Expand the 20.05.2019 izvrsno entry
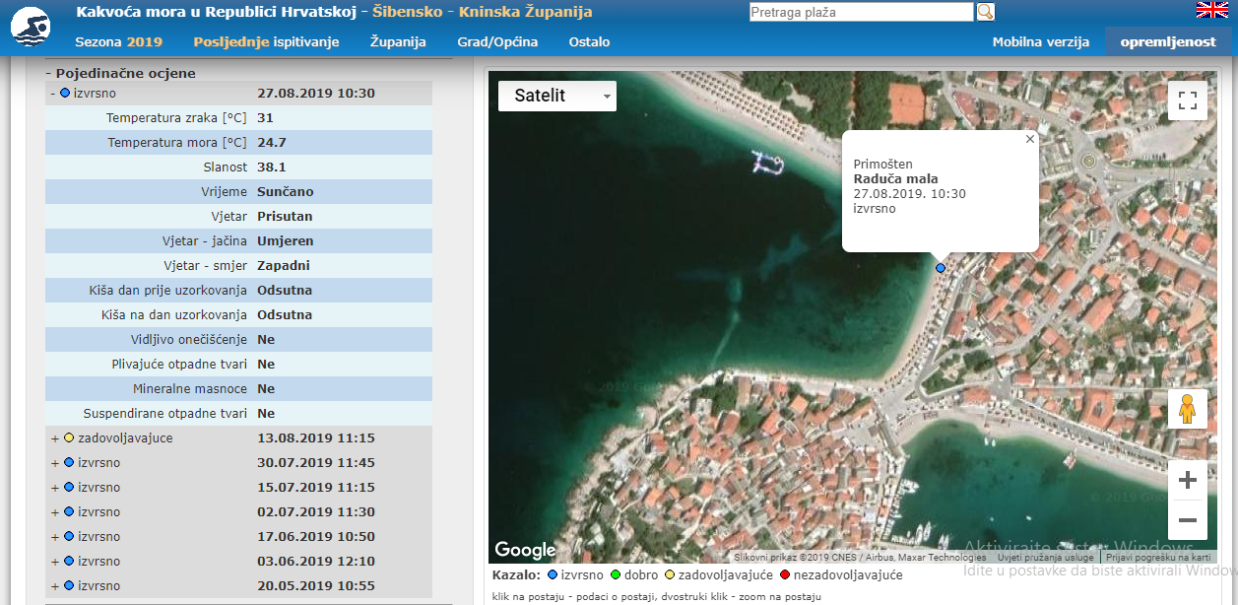Viewport: 1238px width, 605px height. pos(54,586)
